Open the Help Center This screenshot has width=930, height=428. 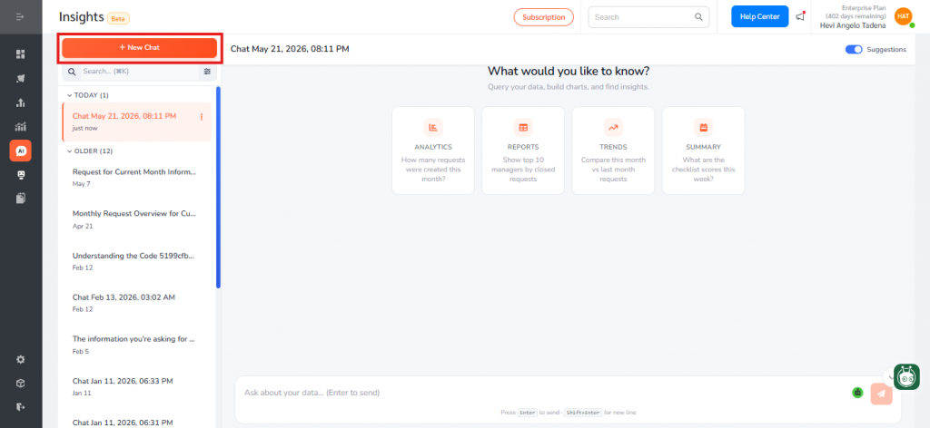pyautogui.click(x=760, y=16)
